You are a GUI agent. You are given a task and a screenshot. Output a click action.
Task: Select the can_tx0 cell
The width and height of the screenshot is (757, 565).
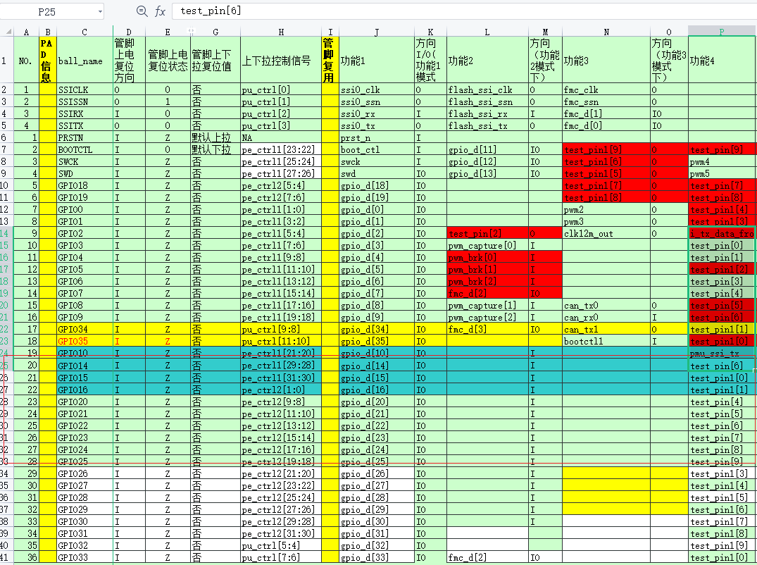click(x=606, y=305)
